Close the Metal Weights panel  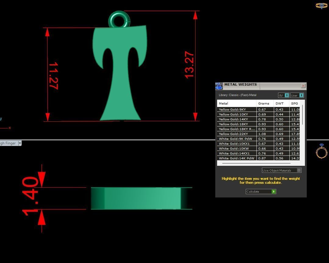303,86
